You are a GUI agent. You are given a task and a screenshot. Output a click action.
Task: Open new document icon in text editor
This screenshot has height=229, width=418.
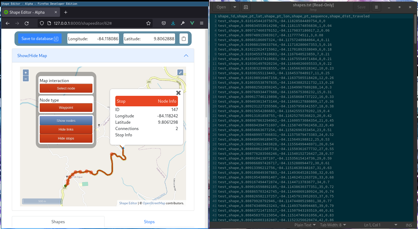(x=246, y=7)
